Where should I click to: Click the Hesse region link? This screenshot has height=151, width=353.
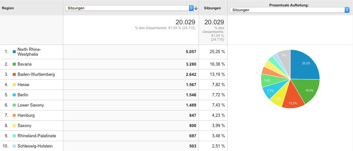tap(23, 85)
